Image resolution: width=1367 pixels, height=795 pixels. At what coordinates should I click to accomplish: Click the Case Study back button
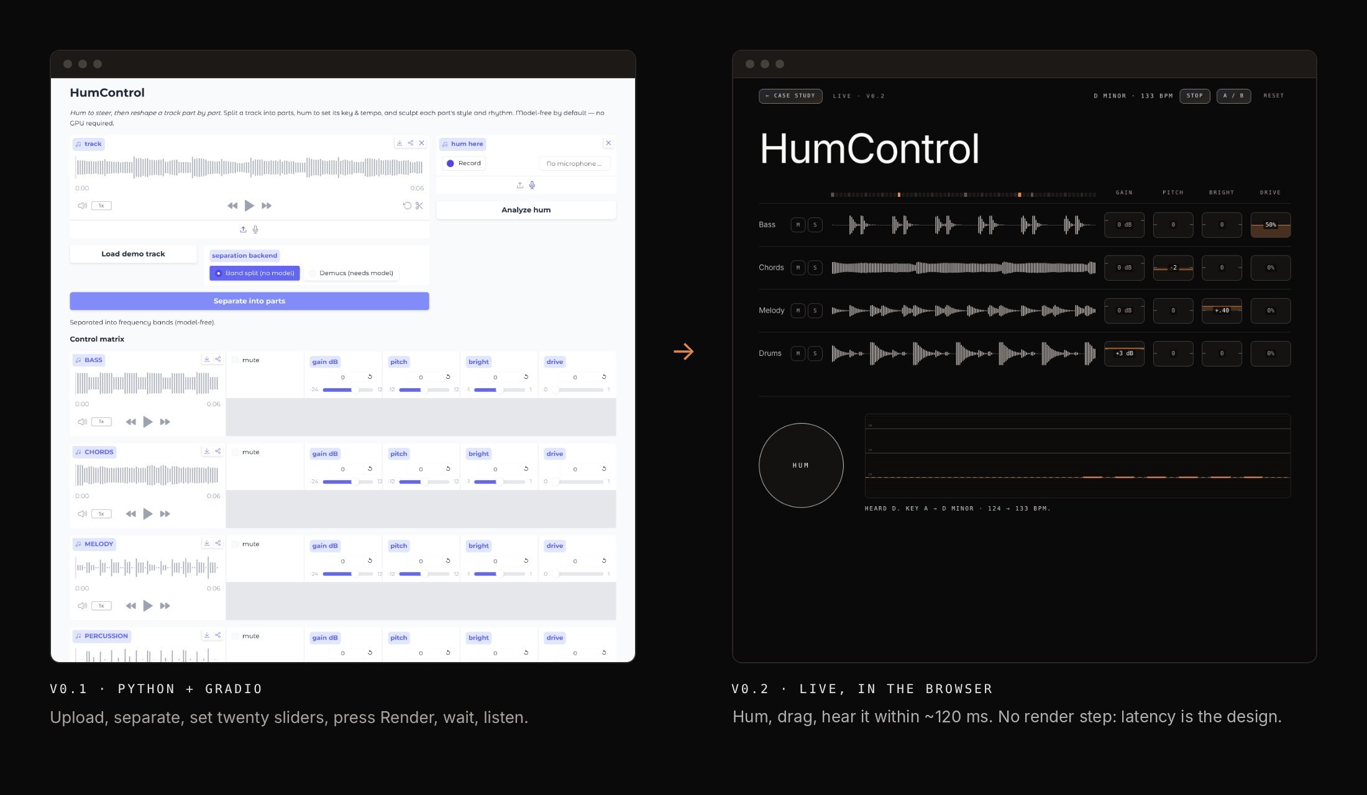click(790, 96)
